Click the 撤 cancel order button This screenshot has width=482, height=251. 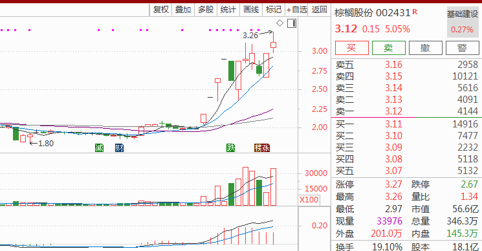tap(426, 48)
